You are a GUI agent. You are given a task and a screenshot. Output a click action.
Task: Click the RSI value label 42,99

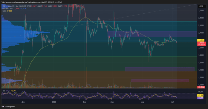[x=201, y=95]
